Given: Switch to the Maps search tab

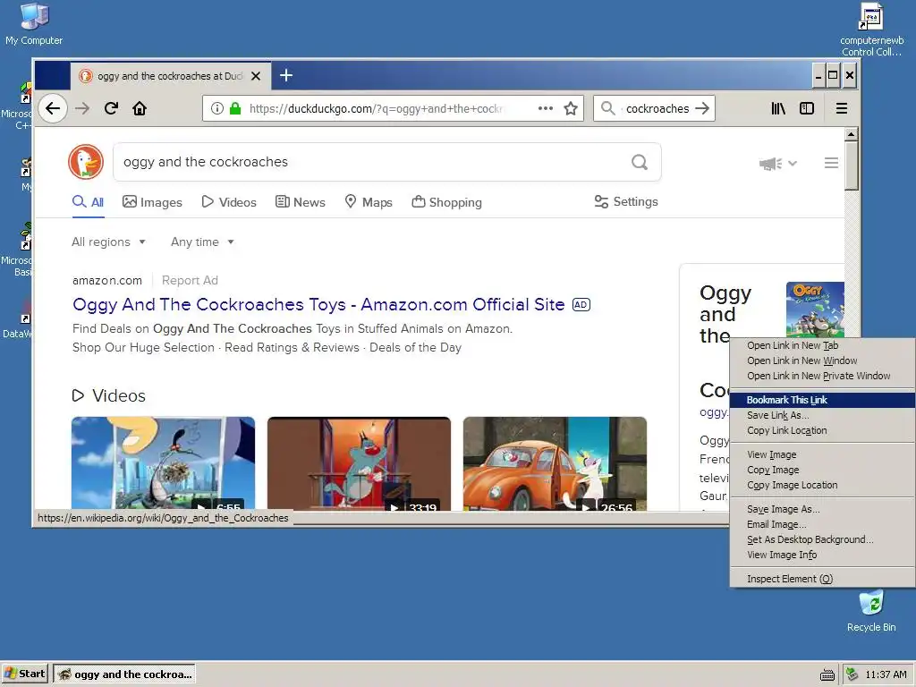Looking at the screenshot, I should (369, 202).
